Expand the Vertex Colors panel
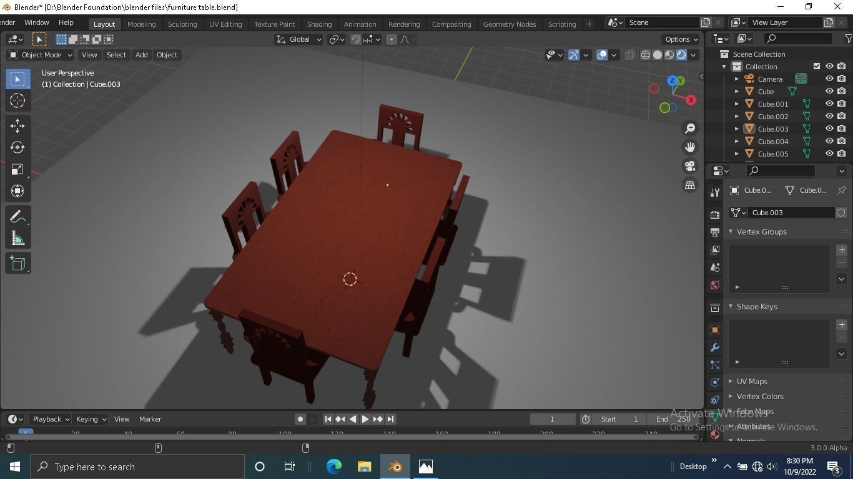The image size is (853, 479). (731, 396)
